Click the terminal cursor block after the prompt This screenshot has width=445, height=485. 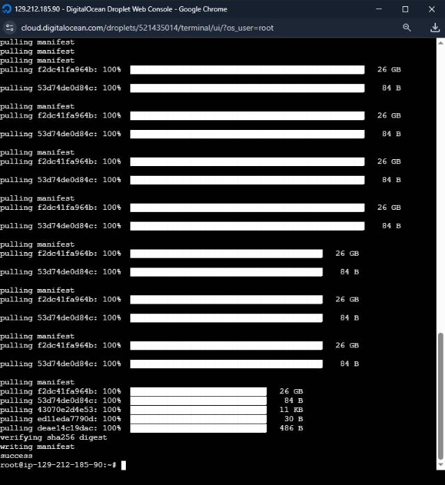(x=123, y=465)
